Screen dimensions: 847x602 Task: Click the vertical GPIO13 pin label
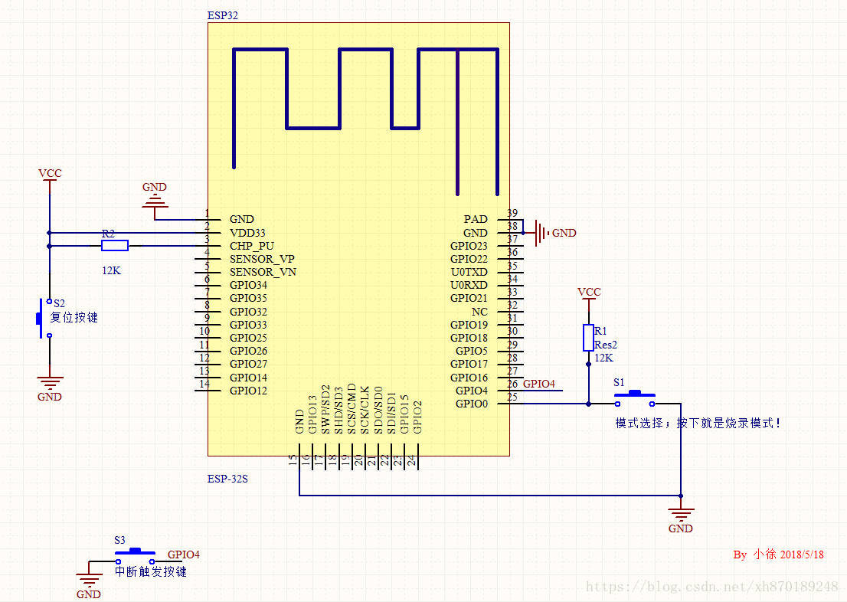[312, 414]
